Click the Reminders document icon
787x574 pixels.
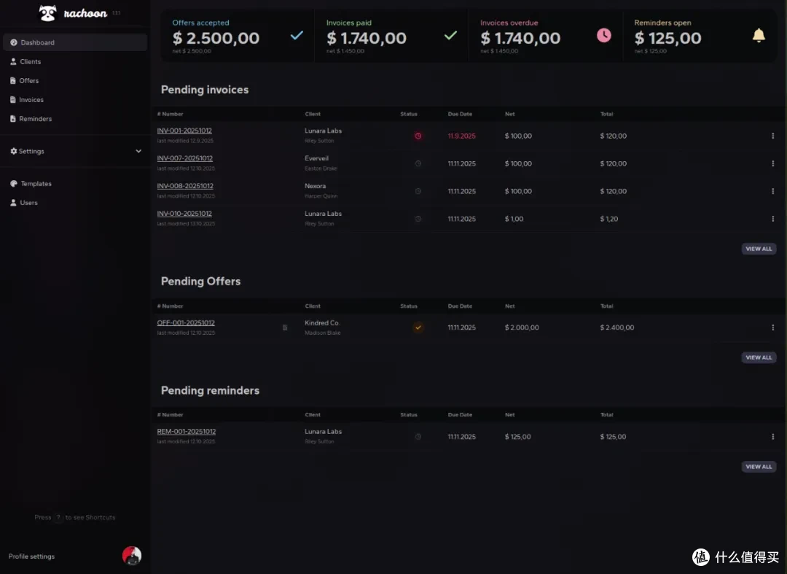pyautogui.click(x=13, y=119)
